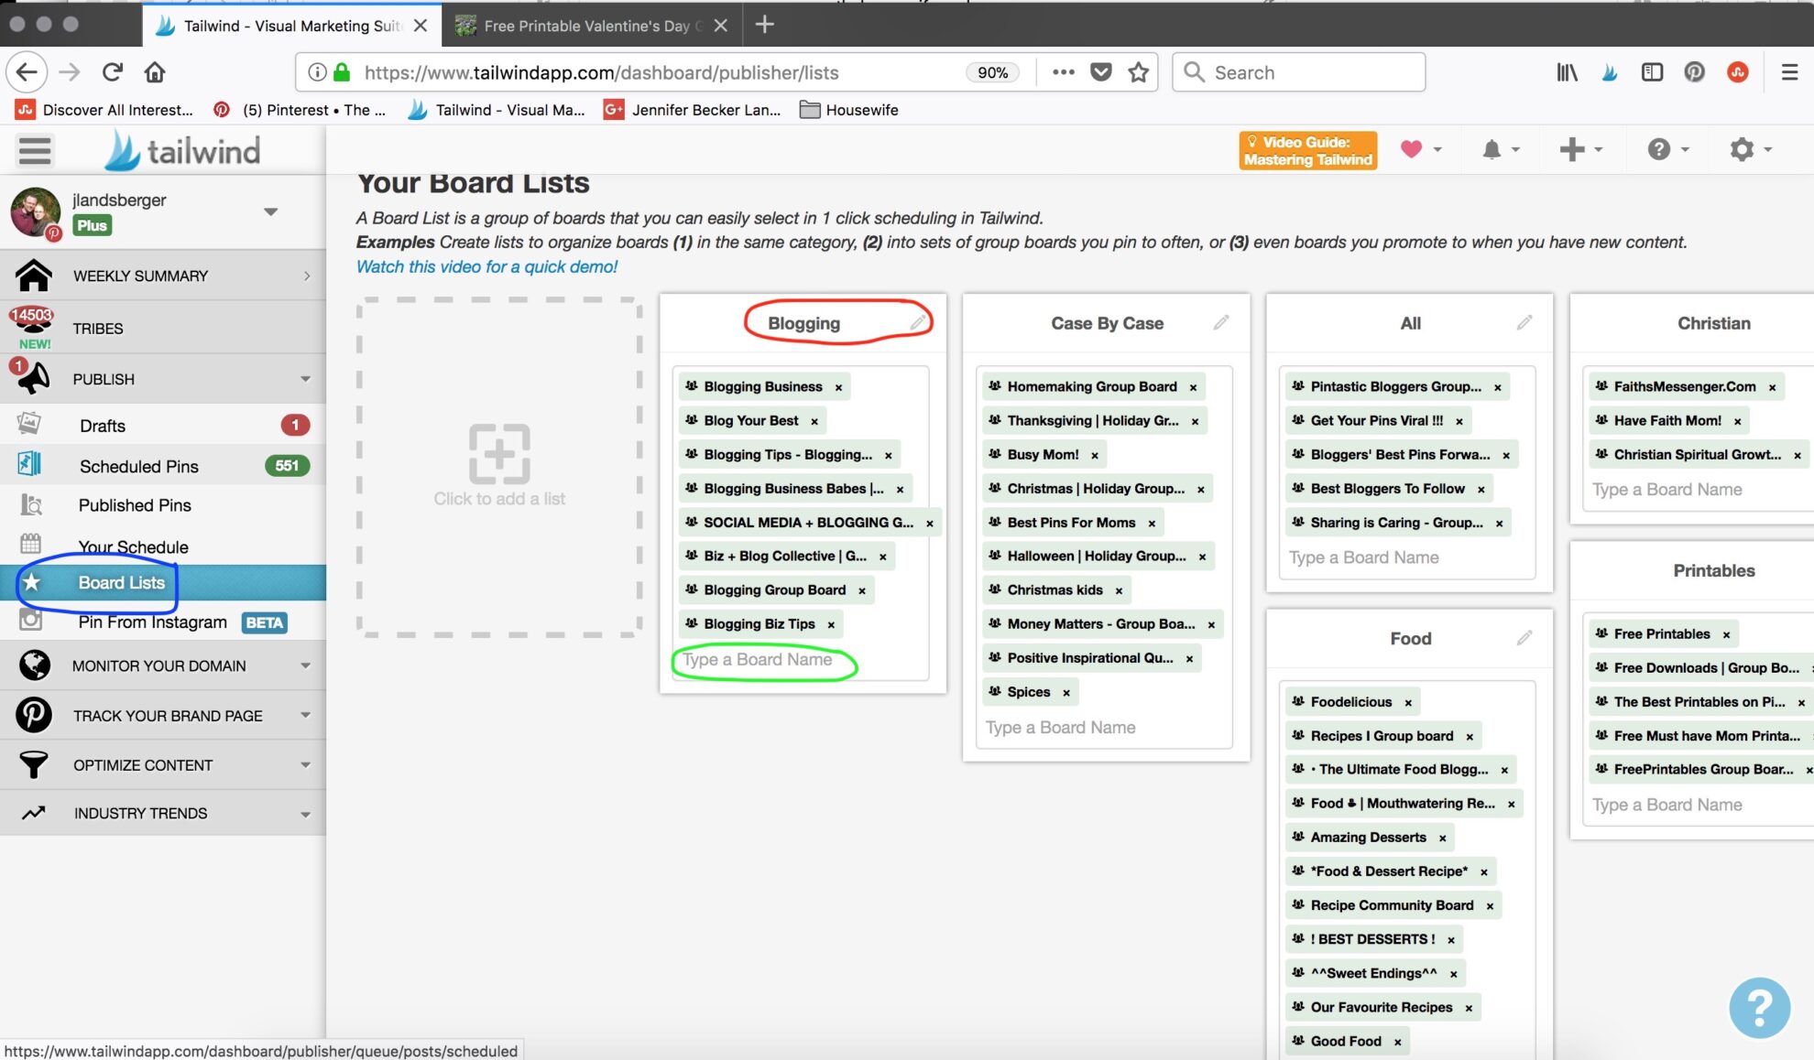This screenshot has height=1060, width=1814.
Task: Remove Christmas kids board
Action: pyautogui.click(x=1119, y=591)
